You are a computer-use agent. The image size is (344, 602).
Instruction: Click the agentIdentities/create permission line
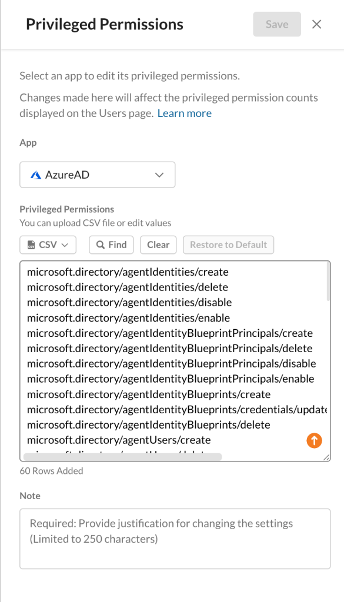pos(128,272)
